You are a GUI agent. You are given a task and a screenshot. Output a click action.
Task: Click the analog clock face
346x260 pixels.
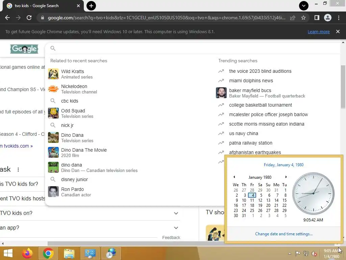(313, 193)
